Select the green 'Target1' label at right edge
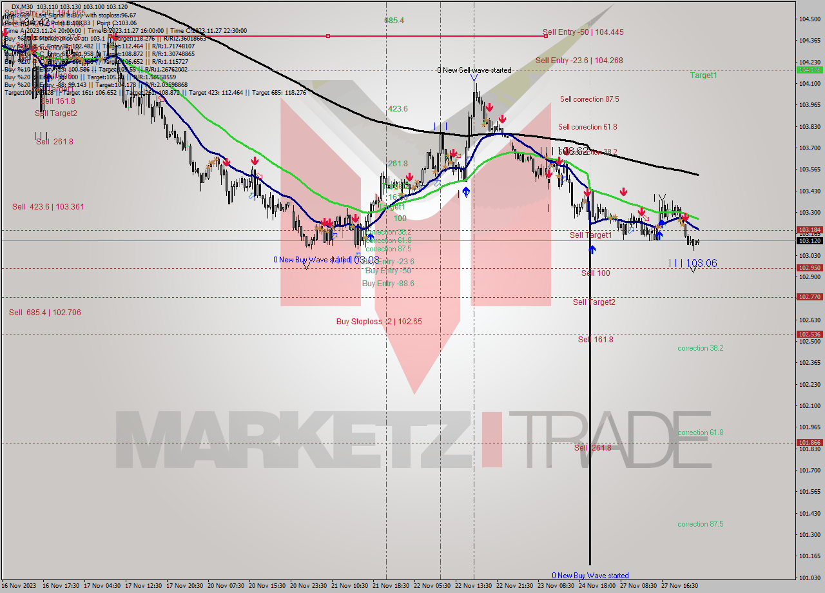Viewport: 825px width, 593px height. click(x=704, y=75)
